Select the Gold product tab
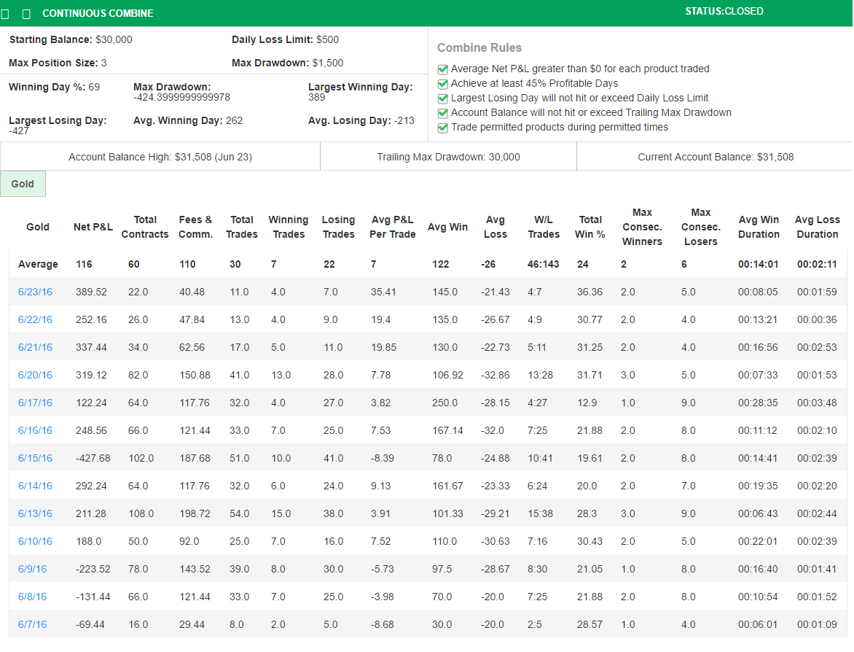The width and height of the screenshot is (854, 652). [23, 184]
